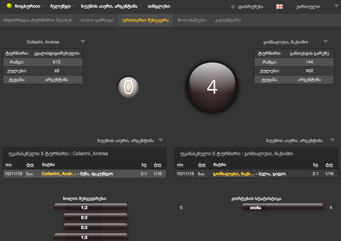Switch to the ინფორმაცია ტურნირის შესახებ tab

[37, 20]
